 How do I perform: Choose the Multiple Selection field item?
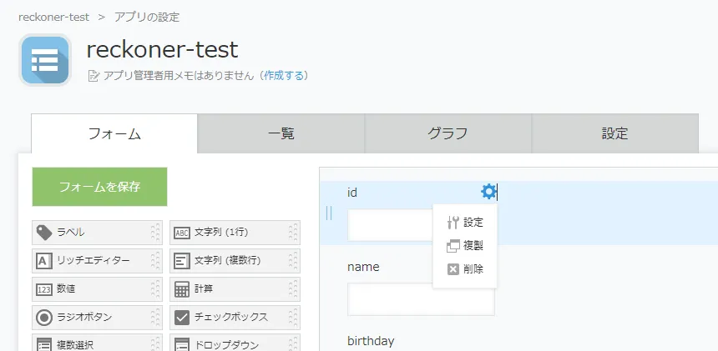click(x=83, y=343)
